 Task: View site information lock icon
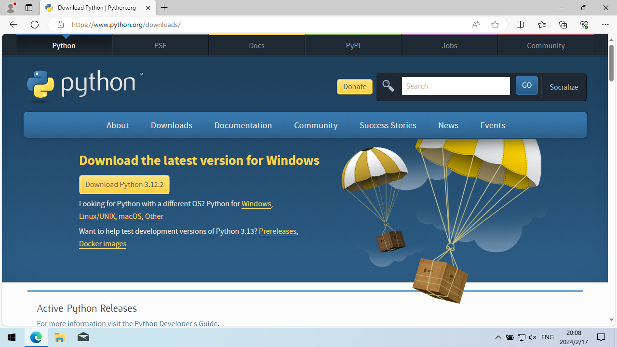(x=60, y=25)
